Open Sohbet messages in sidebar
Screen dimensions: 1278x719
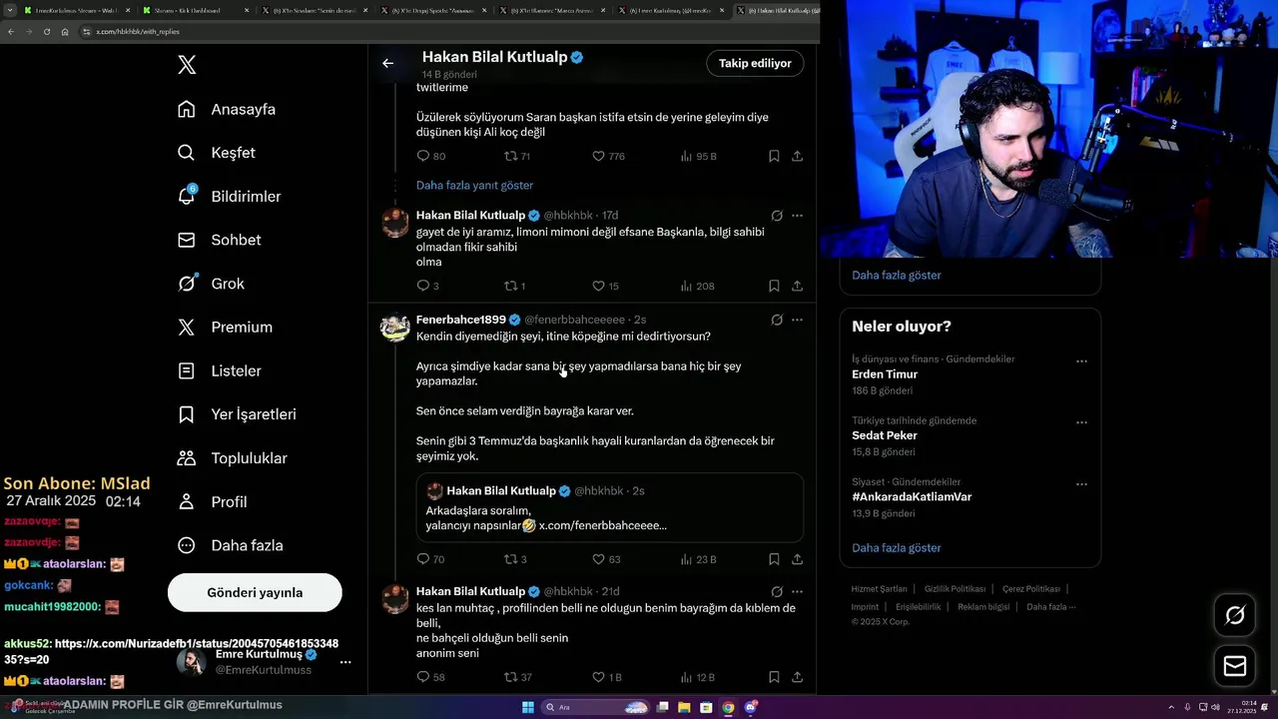pos(219,240)
